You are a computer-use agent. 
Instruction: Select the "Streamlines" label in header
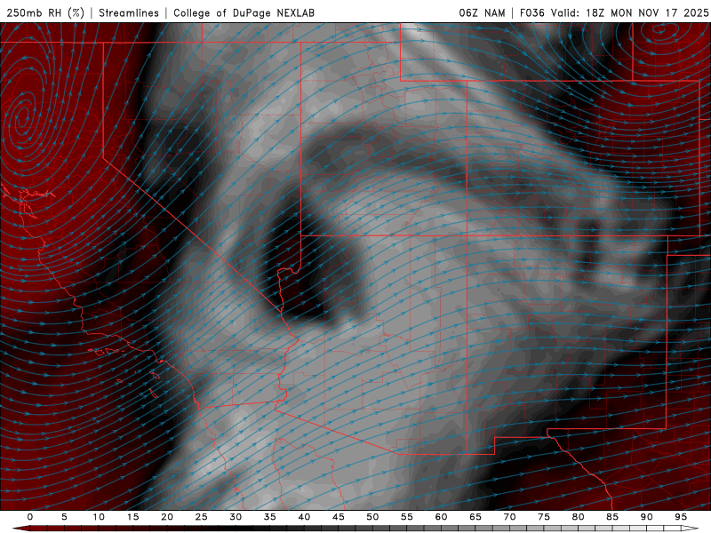[x=129, y=12]
